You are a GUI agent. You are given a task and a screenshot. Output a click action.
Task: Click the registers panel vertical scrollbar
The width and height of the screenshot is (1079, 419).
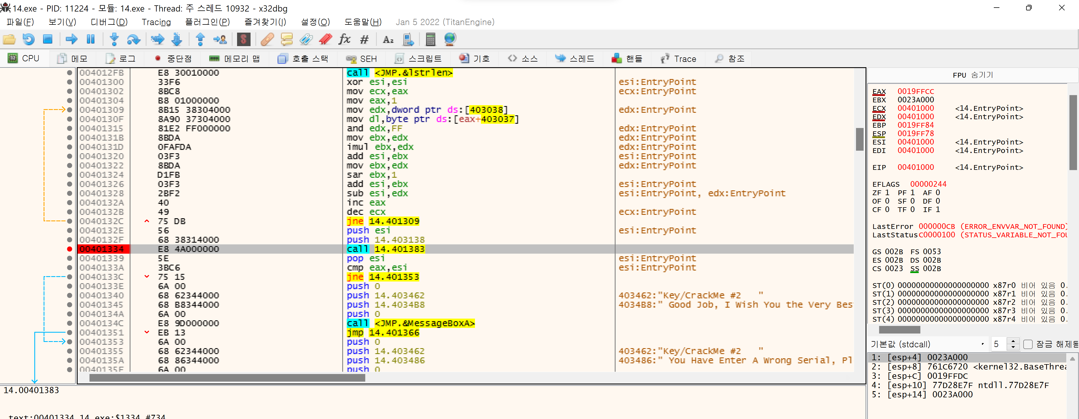[1073, 132]
